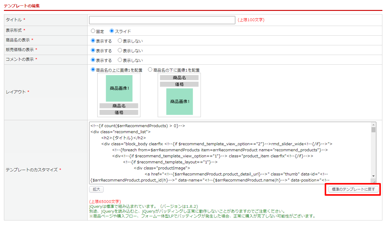
Task: Set 販売価格の表示 to 表示しない
Action: point(120,50)
